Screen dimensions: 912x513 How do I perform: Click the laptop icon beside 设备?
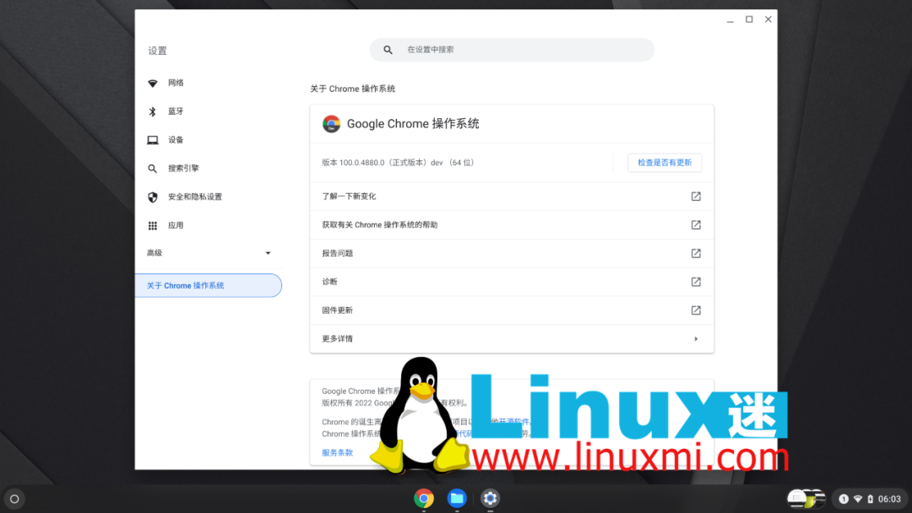tap(153, 139)
